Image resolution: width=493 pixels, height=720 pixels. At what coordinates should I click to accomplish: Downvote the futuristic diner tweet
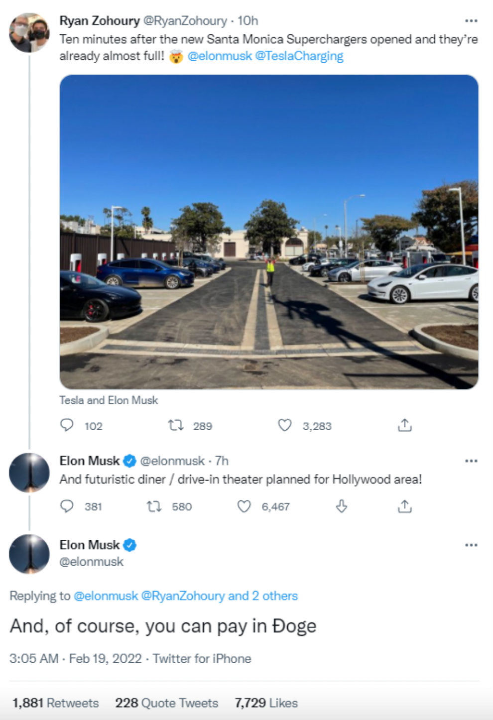(342, 506)
